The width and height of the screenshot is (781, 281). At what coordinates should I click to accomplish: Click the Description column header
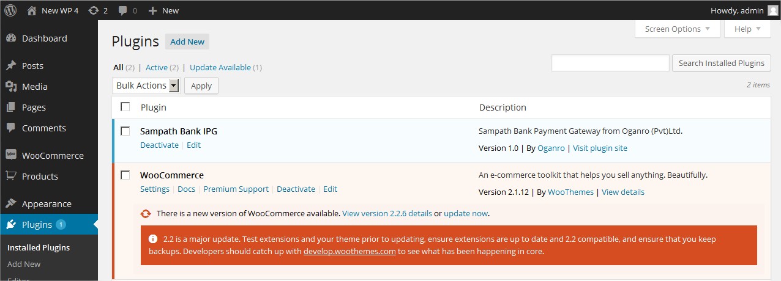(503, 107)
